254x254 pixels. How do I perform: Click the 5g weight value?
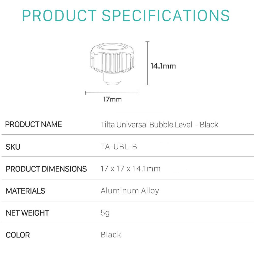pos(105,213)
